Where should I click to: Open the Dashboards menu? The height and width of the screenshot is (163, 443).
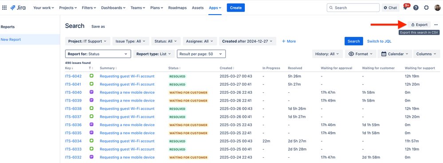tap(113, 8)
